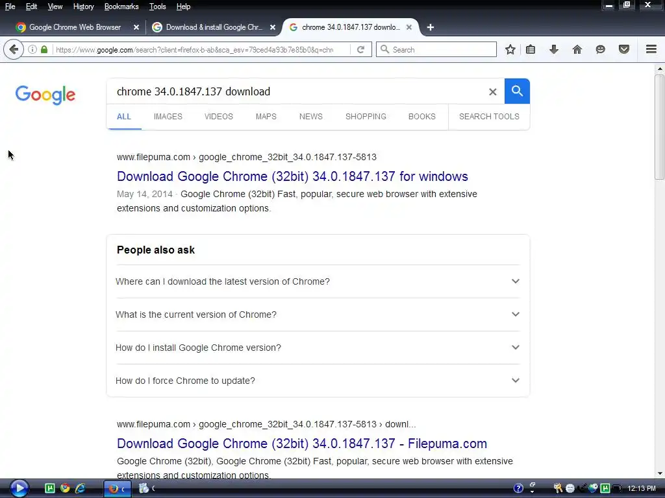Select the BOOKS search tab

point(422,117)
